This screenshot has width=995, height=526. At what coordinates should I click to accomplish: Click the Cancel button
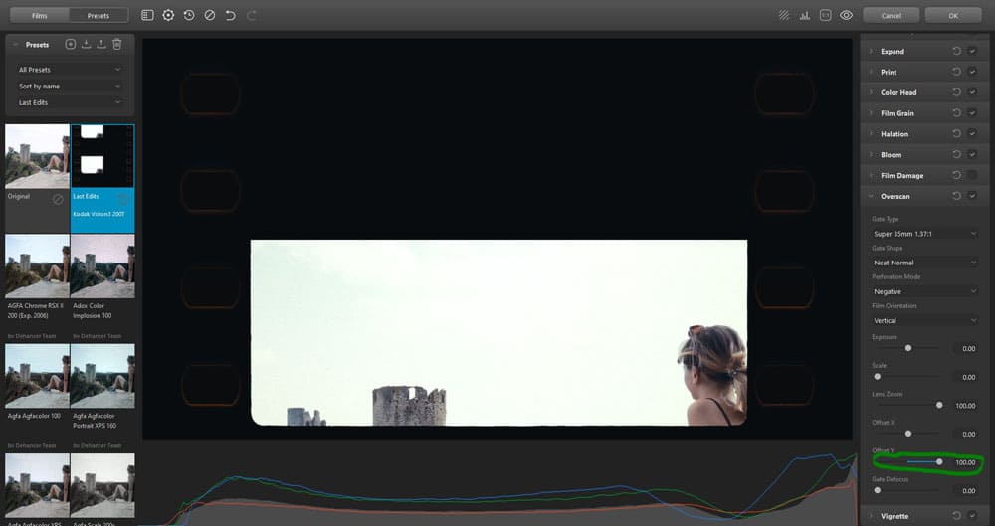891,15
